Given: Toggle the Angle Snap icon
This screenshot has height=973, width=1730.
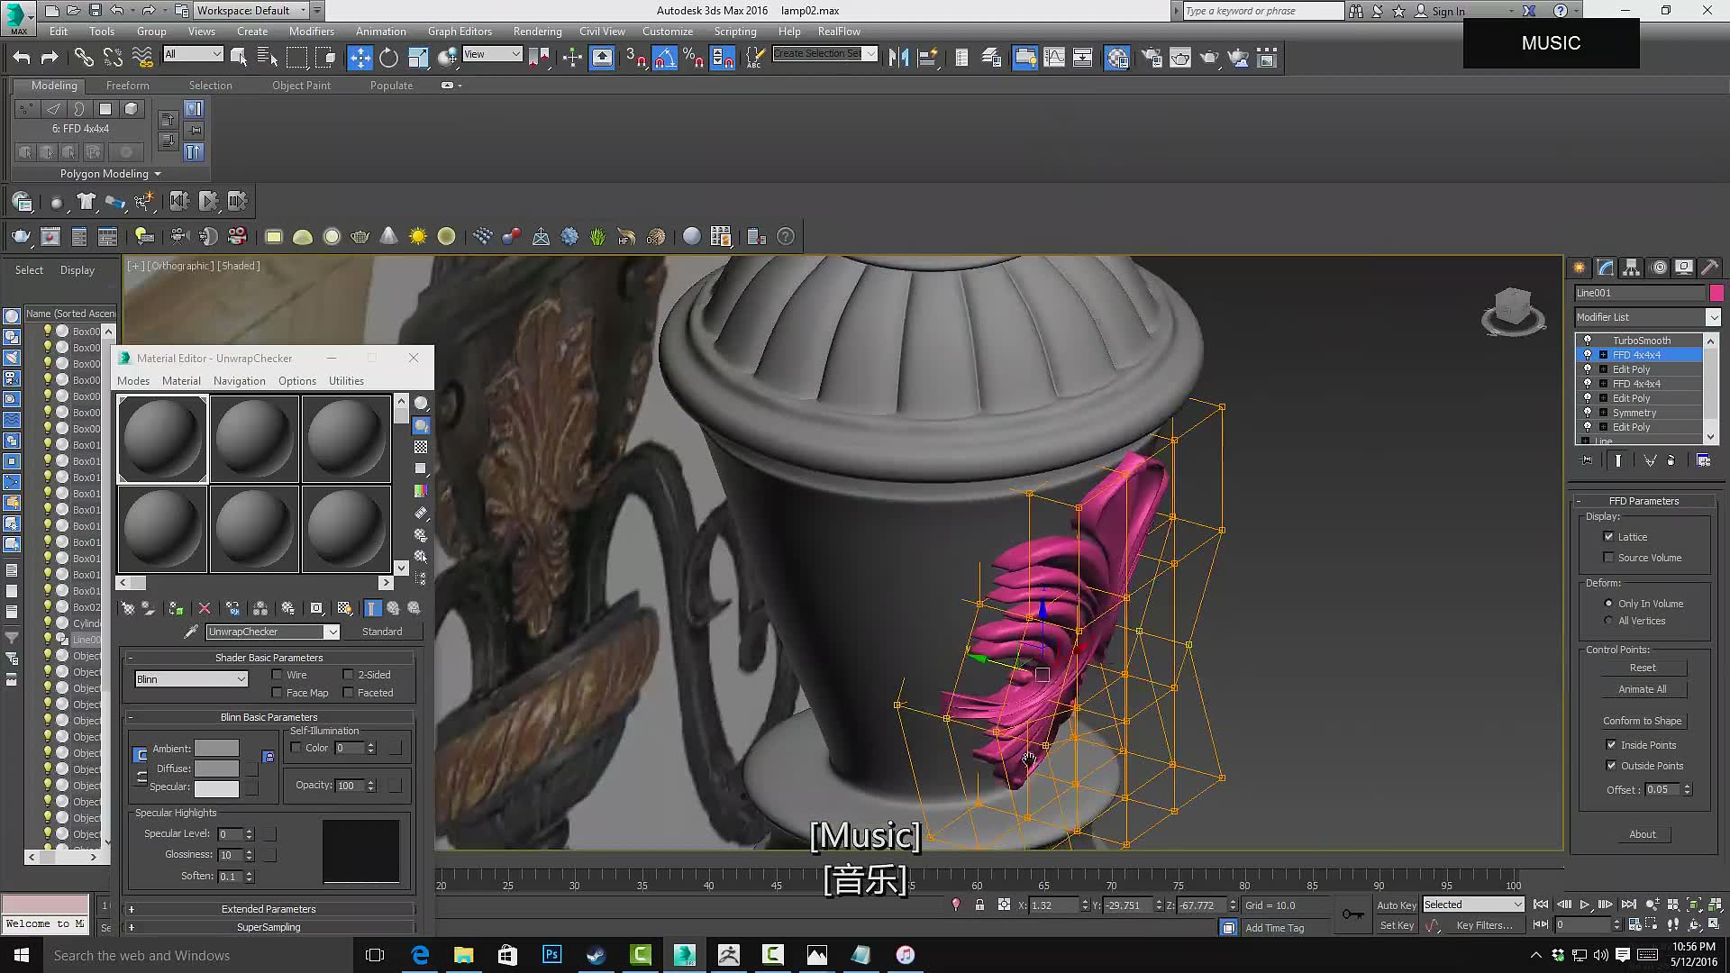Looking at the screenshot, I should (664, 59).
